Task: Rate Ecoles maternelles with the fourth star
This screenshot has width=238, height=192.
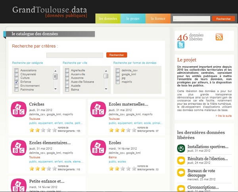Action: (128, 130)
